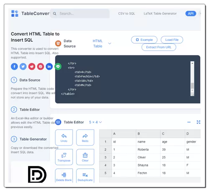
Task: Select column B header
Action: [148, 133]
